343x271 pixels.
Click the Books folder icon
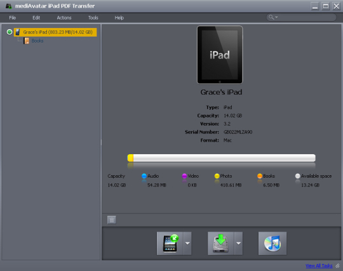point(27,41)
